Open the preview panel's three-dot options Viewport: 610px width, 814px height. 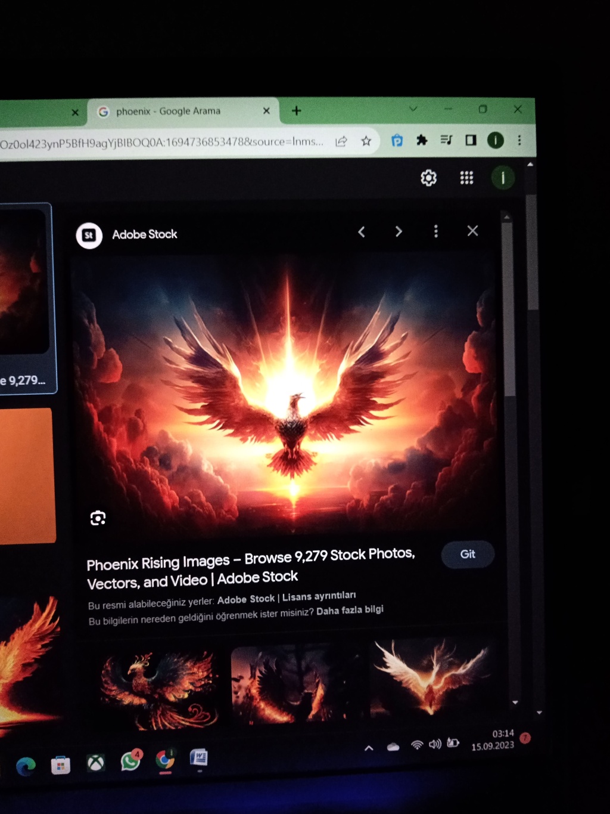tap(436, 231)
